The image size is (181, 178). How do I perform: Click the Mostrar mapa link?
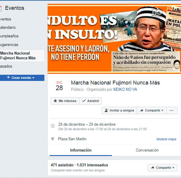click(x=166, y=139)
